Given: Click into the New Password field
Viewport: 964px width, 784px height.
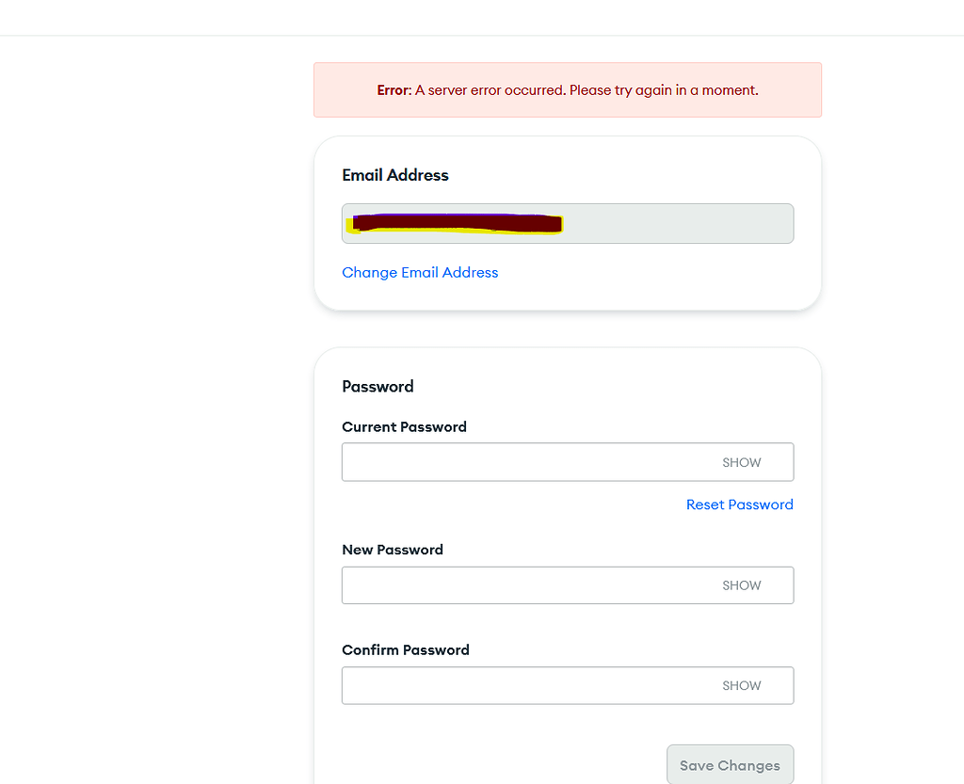Looking at the screenshot, I should pyautogui.click(x=522, y=585).
